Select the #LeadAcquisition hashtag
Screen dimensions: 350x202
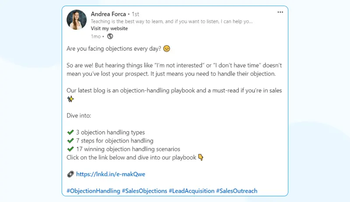[x=192, y=191]
